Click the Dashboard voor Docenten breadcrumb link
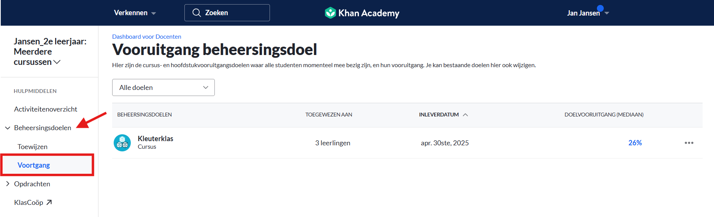 (x=146, y=36)
